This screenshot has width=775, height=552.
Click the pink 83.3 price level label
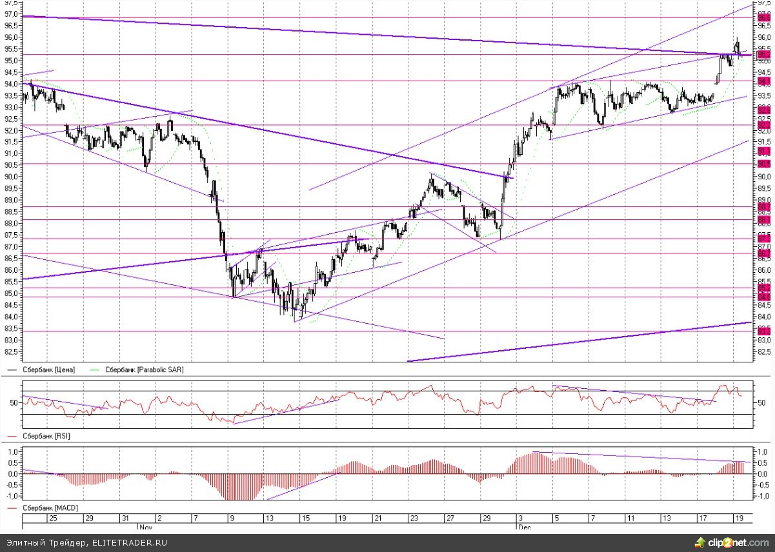point(764,331)
